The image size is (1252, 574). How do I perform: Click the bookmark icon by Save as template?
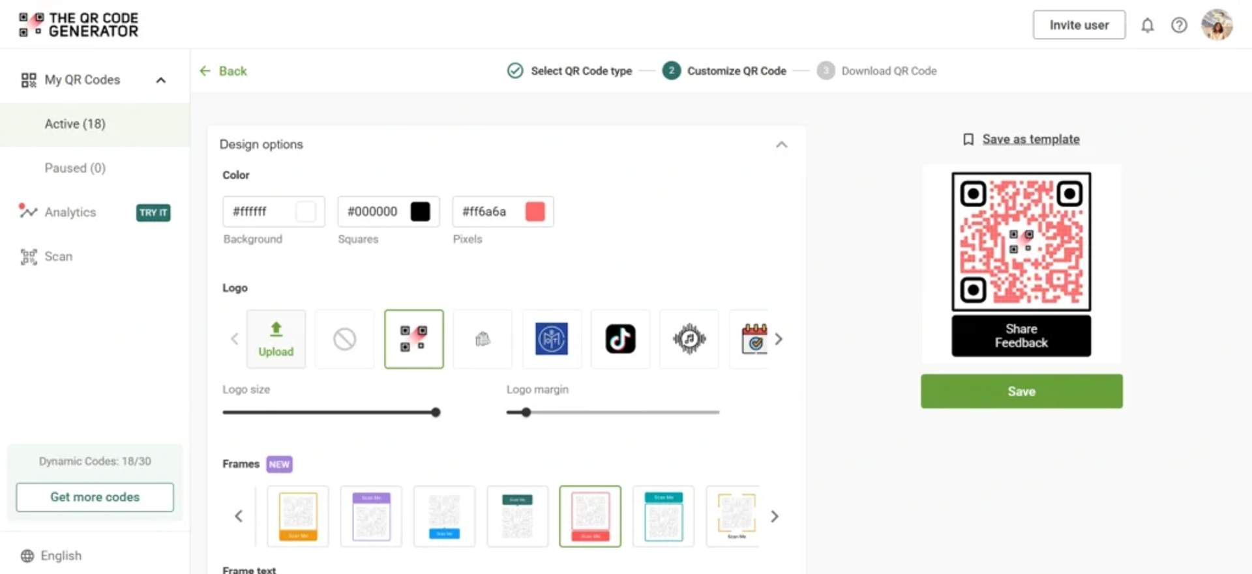tap(968, 139)
